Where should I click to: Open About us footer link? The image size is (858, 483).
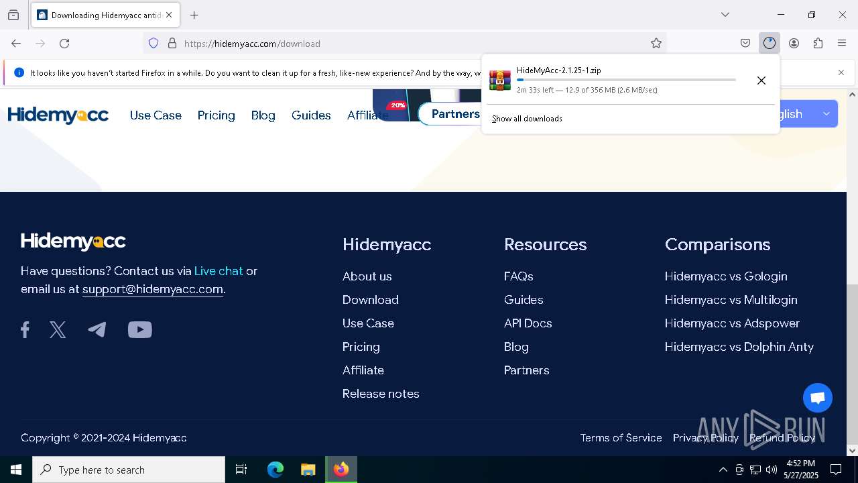tap(367, 276)
